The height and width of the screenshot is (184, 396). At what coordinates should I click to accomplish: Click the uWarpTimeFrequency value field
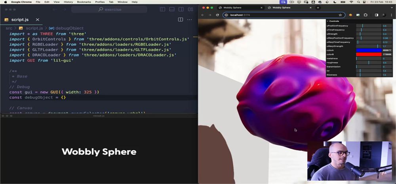point(387,42)
